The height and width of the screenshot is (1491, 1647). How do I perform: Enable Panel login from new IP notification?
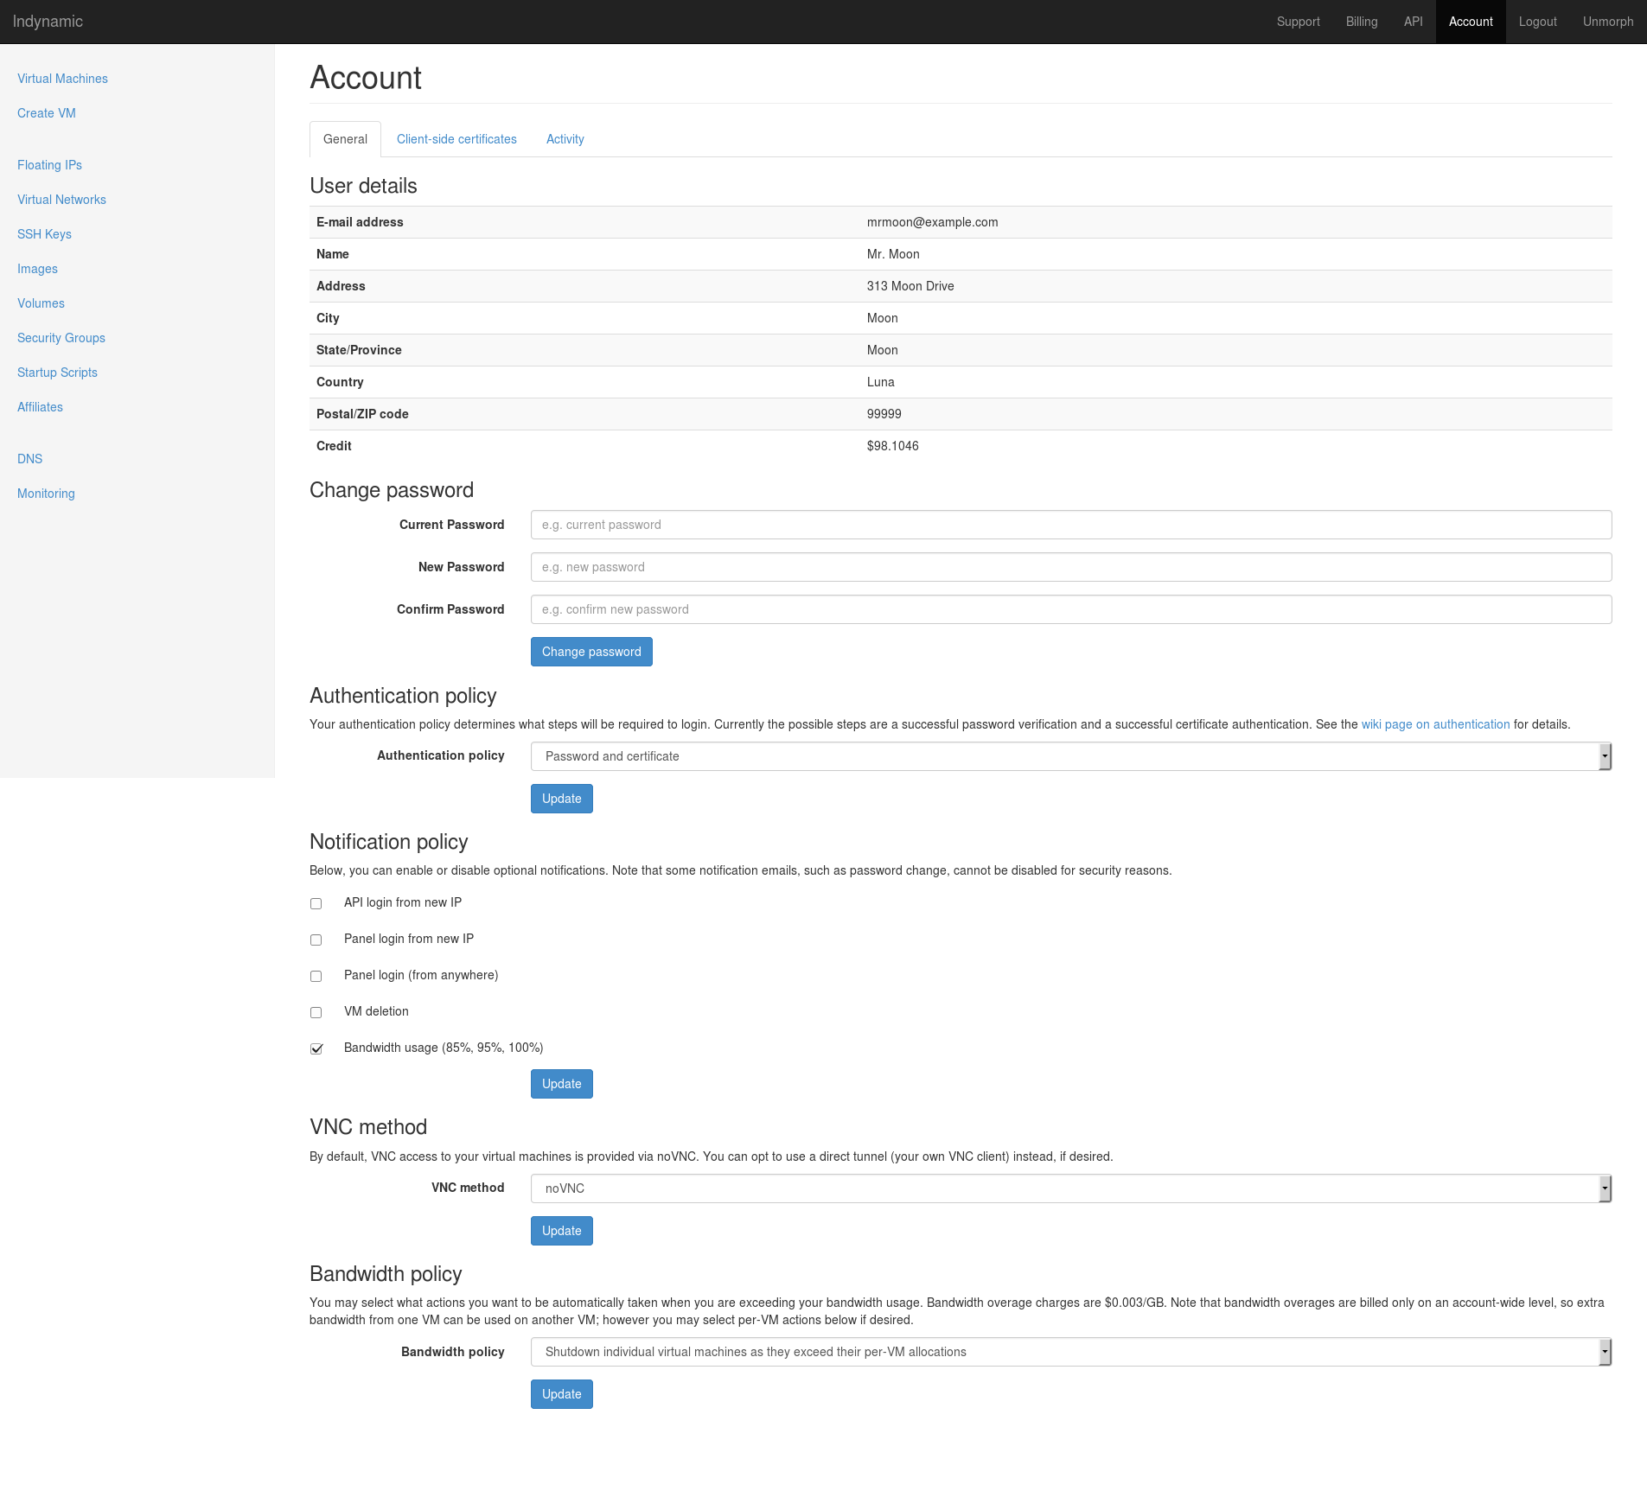click(x=316, y=940)
